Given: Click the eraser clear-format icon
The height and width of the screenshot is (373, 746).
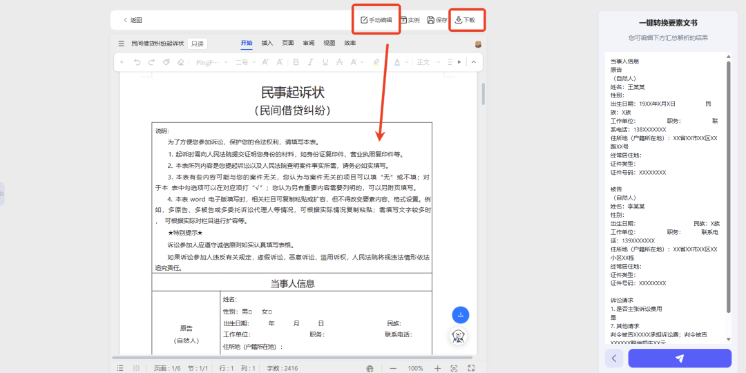Looking at the screenshot, I should (x=180, y=62).
